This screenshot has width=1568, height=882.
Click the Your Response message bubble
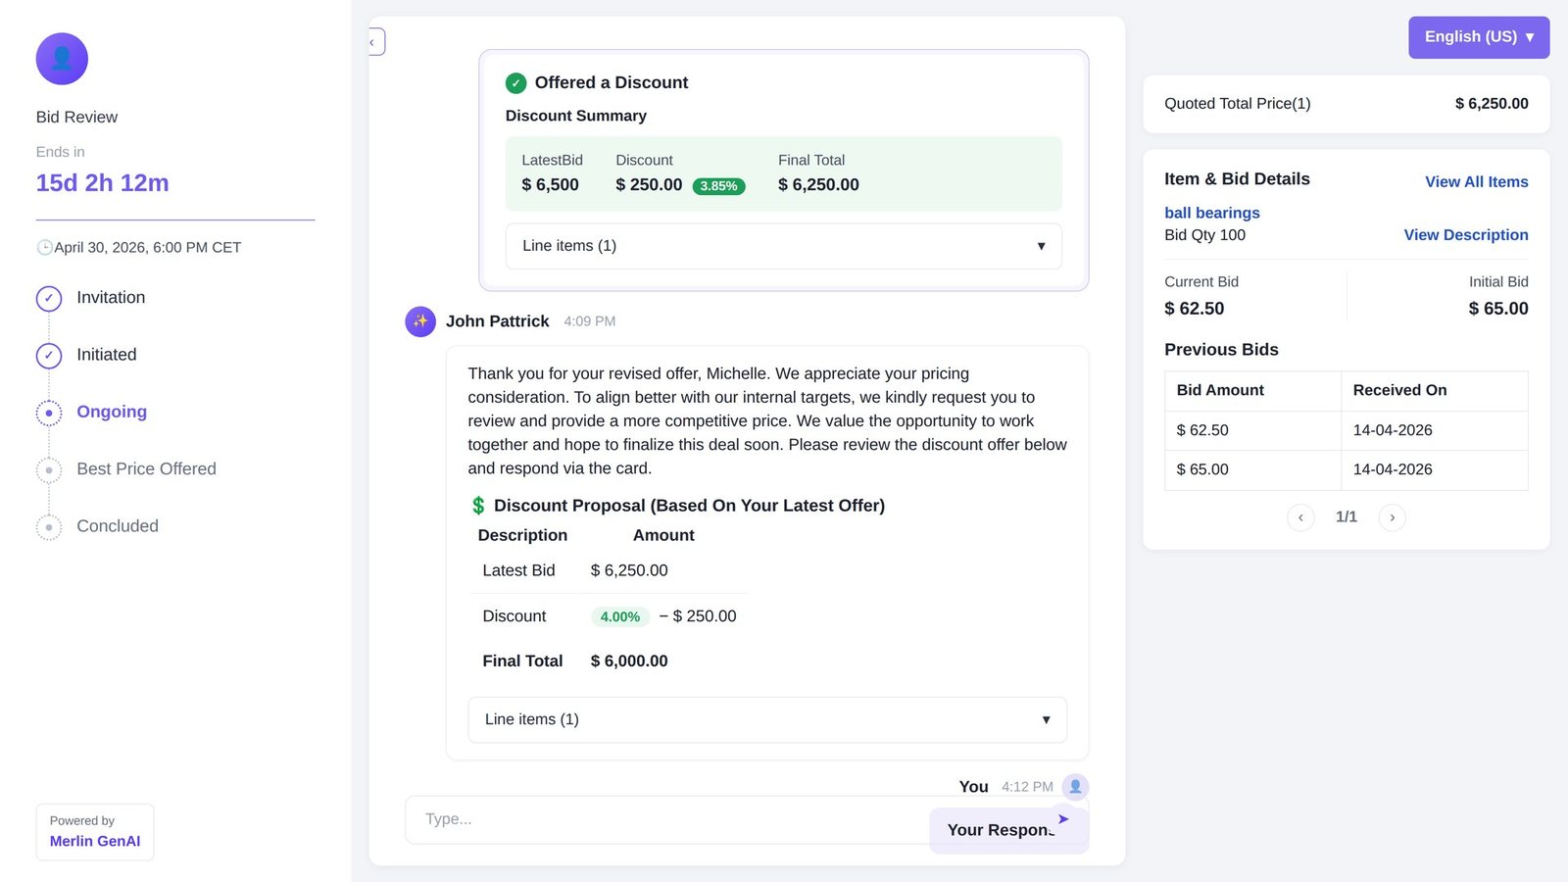pyautogui.click(x=1008, y=830)
